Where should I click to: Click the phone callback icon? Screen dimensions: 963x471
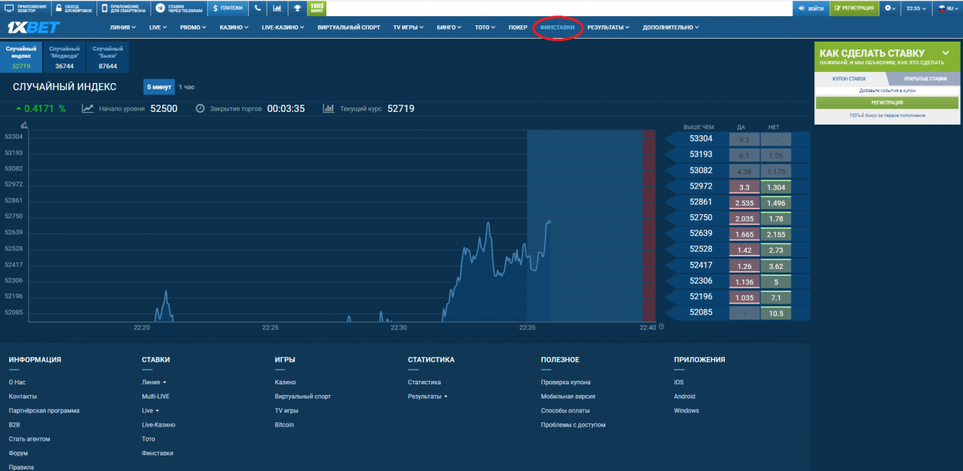point(257,8)
